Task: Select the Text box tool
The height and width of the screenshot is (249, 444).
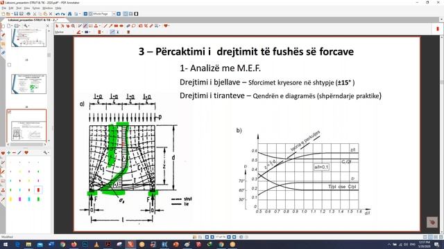Action: 91,26
